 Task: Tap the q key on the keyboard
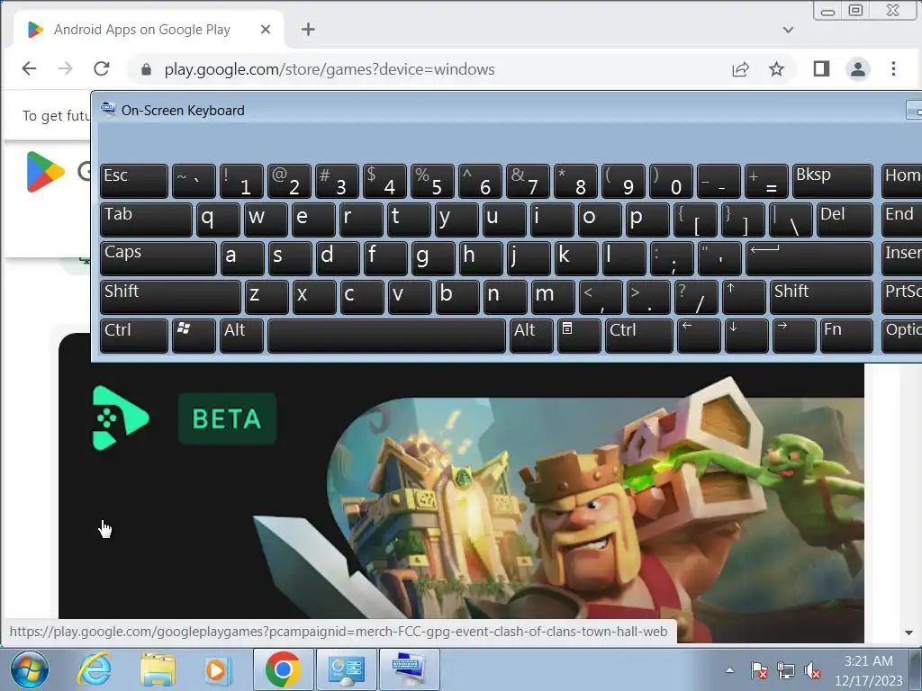click(218, 220)
